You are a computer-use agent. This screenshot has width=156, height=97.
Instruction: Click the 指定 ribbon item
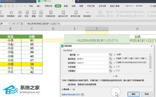point(110,12)
